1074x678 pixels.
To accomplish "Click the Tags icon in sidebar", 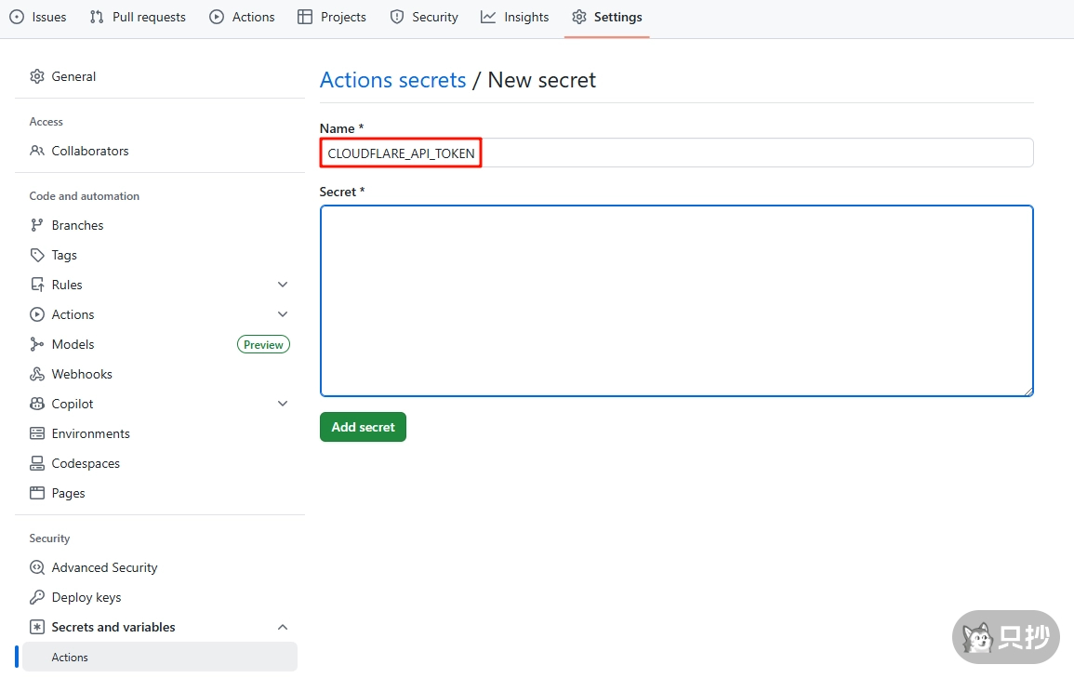I will tap(36, 254).
